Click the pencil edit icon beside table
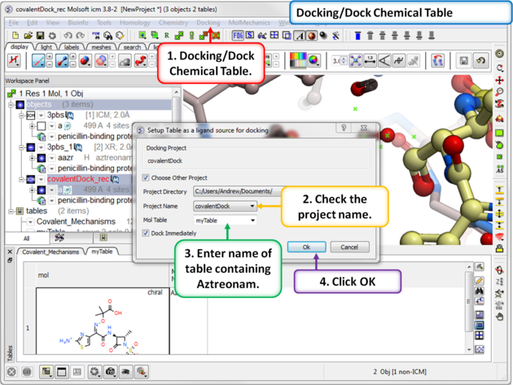 point(480,280)
